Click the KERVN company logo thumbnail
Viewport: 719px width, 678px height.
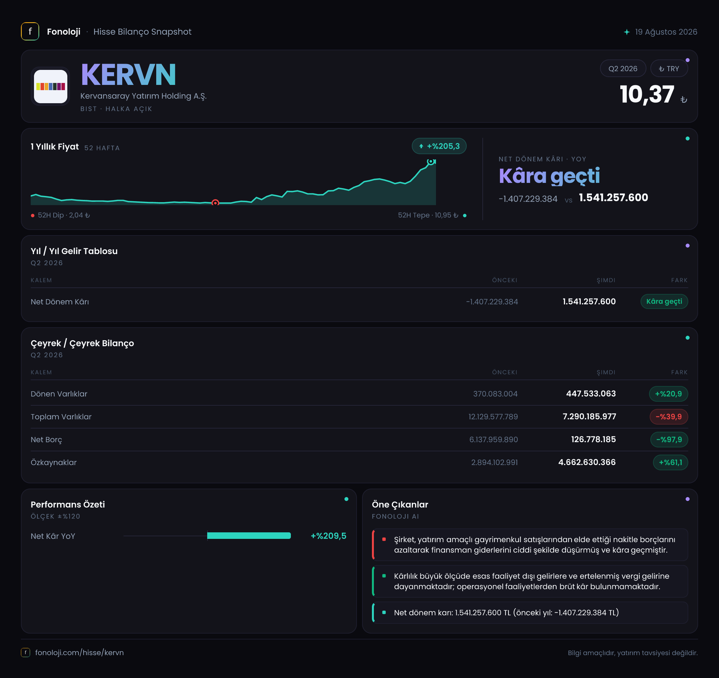click(x=51, y=86)
